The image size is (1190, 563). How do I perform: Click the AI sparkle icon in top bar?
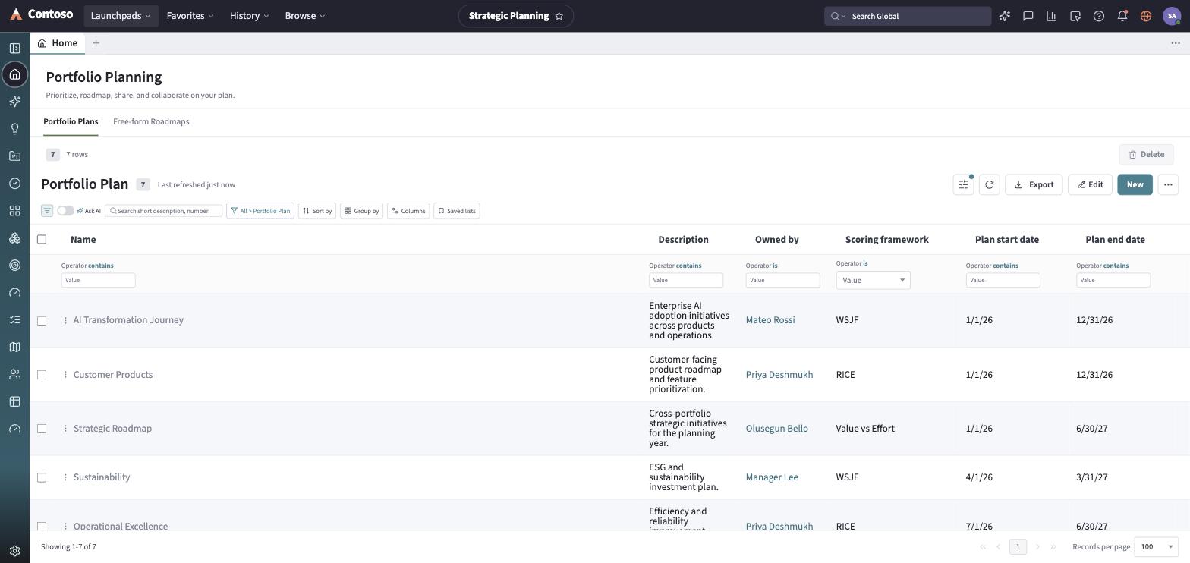(1005, 16)
